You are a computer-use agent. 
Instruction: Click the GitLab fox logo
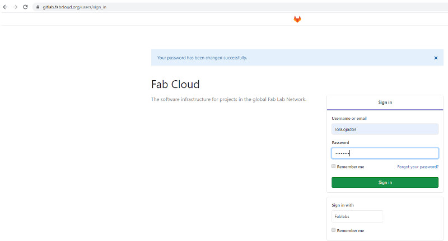[297, 19]
